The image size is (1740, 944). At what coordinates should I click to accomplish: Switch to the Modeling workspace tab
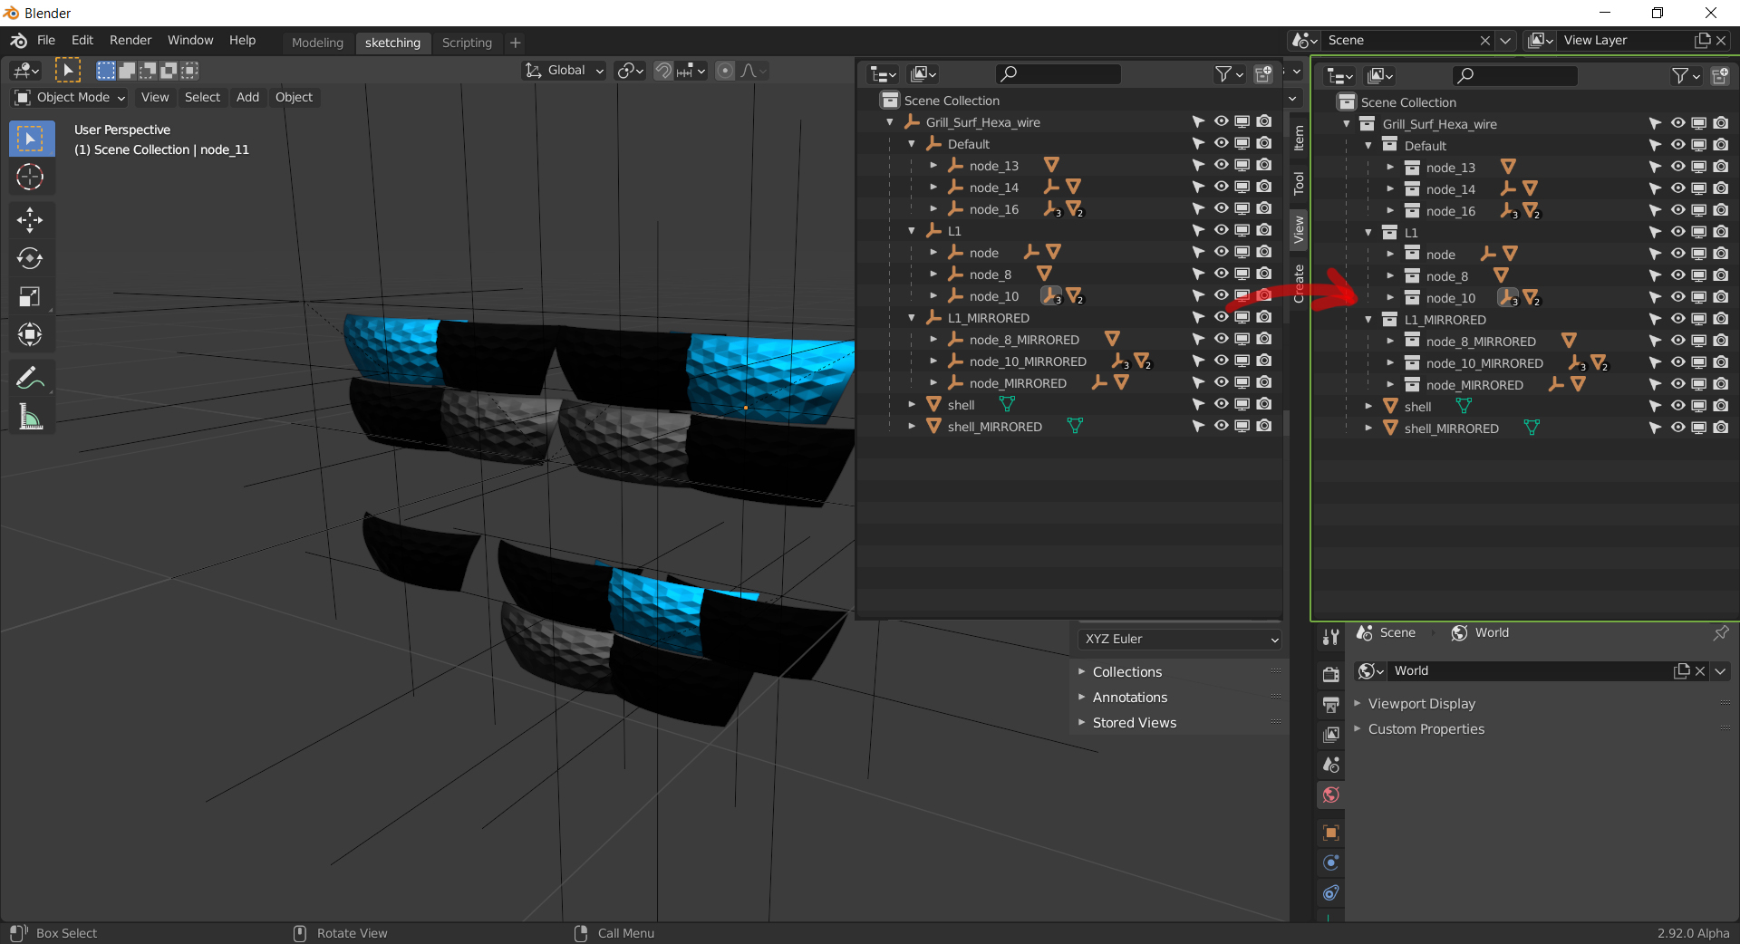[x=317, y=43]
